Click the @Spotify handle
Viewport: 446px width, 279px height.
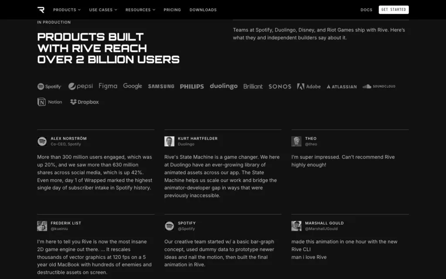(x=186, y=228)
